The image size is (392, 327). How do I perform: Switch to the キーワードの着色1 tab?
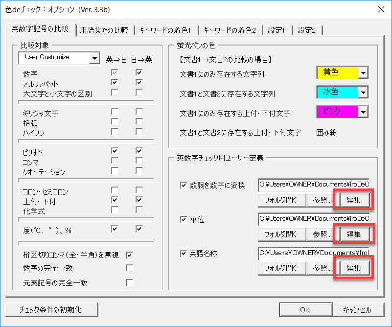(x=165, y=30)
